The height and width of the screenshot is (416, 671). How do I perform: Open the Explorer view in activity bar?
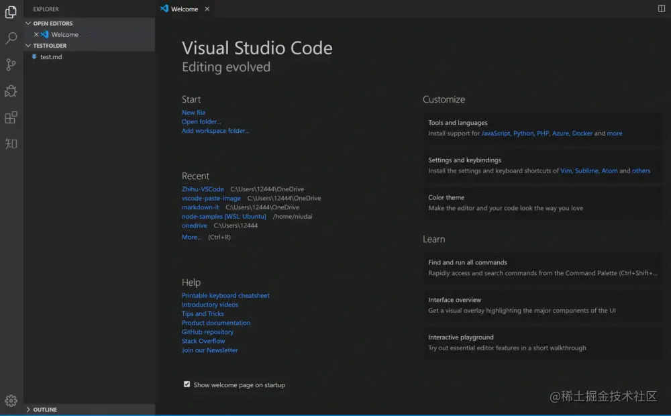click(x=11, y=11)
